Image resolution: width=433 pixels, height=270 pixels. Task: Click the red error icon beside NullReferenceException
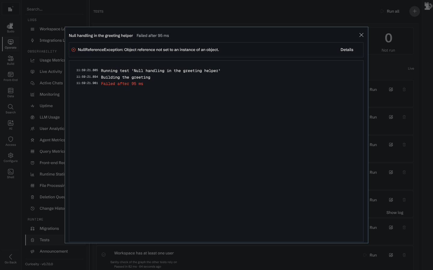73,50
